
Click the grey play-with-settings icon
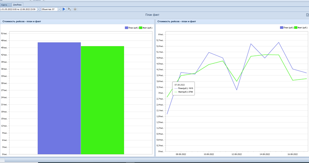click(x=70, y=9)
